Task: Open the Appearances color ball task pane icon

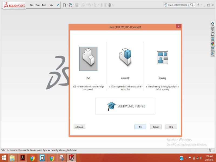Action: 213,44
